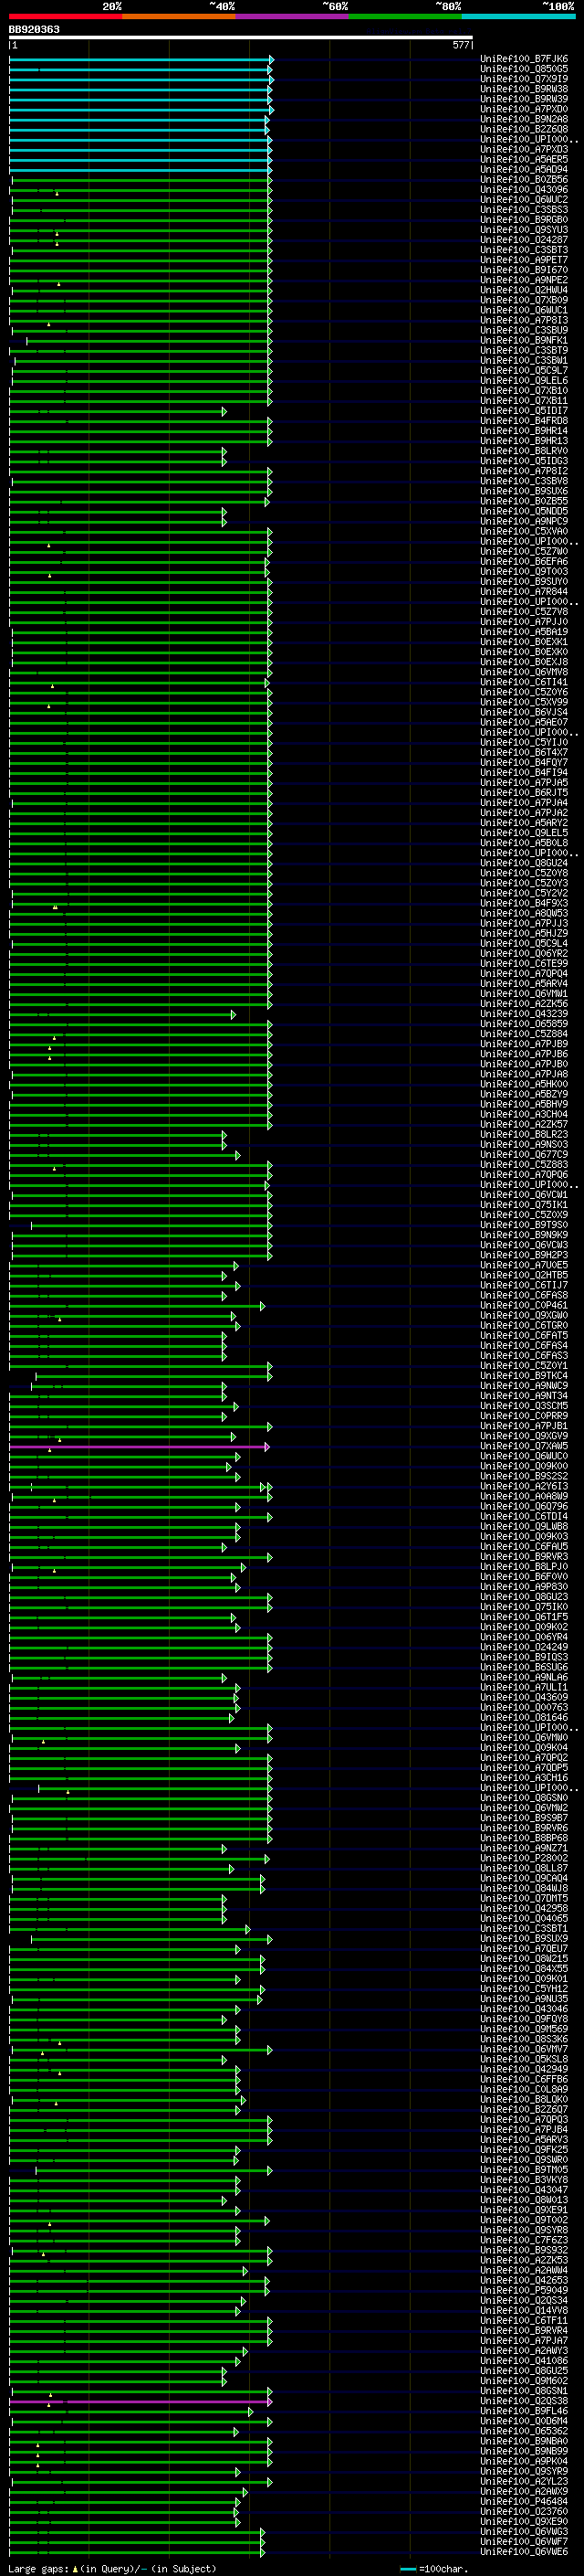Open entry UniRef100_B6F0V0
584x2576 pixels.
[524, 1576]
